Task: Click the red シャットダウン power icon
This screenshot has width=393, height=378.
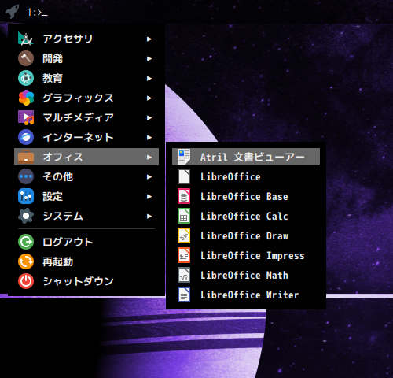Action: coord(26,281)
